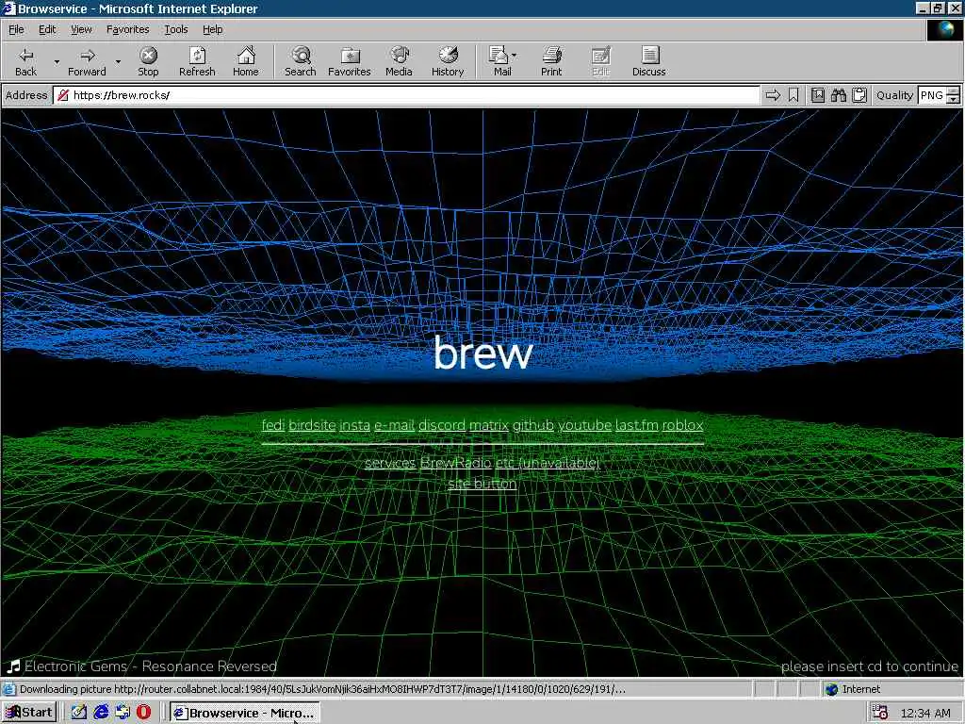
Task: Open the View menu
Action: click(81, 29)
